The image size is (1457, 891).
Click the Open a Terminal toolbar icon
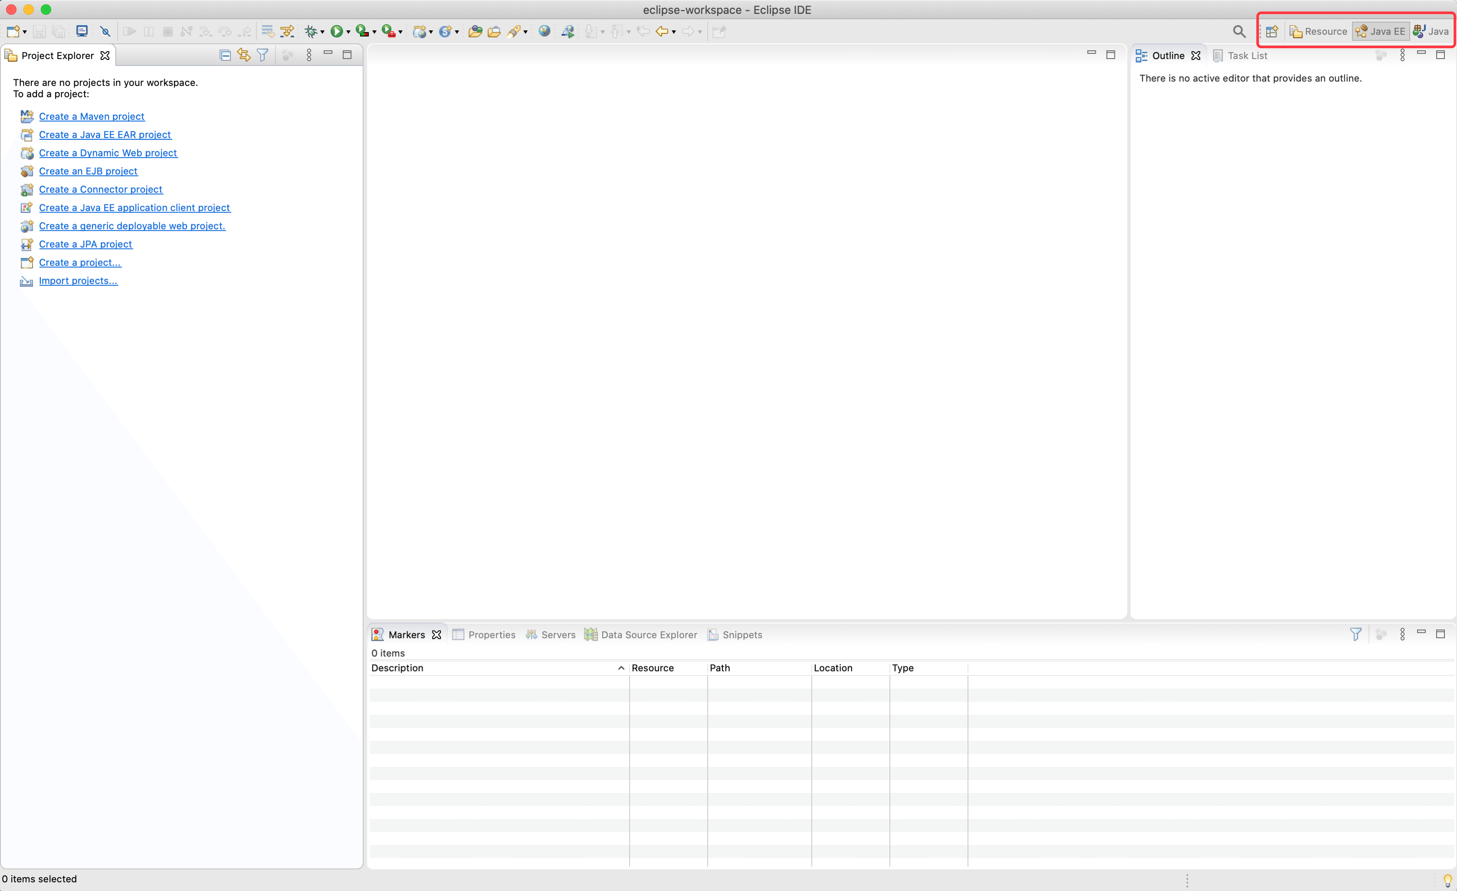tap(82, 31)
